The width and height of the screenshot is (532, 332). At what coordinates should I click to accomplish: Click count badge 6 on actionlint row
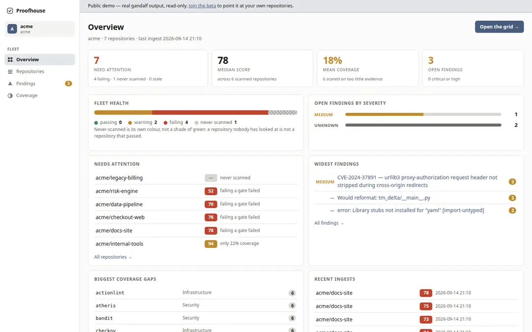click(292, 293)
